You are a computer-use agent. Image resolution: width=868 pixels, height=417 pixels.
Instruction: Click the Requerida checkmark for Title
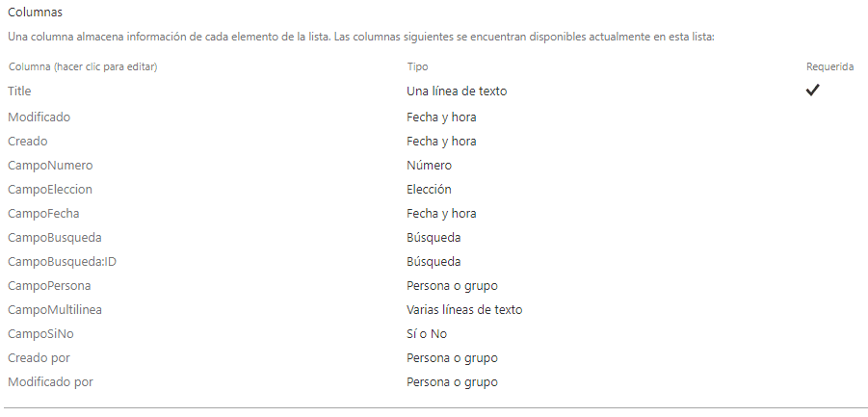[812, 91]
